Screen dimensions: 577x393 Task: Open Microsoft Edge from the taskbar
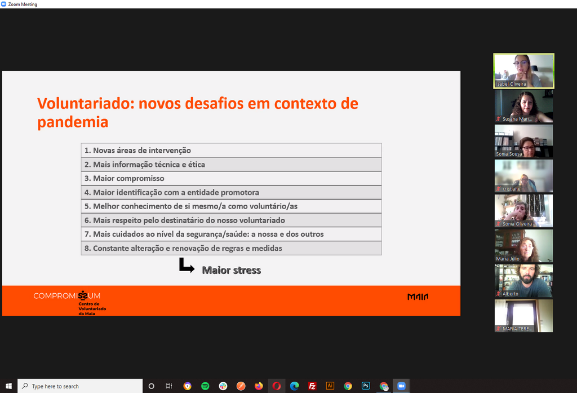coord(294,386)
